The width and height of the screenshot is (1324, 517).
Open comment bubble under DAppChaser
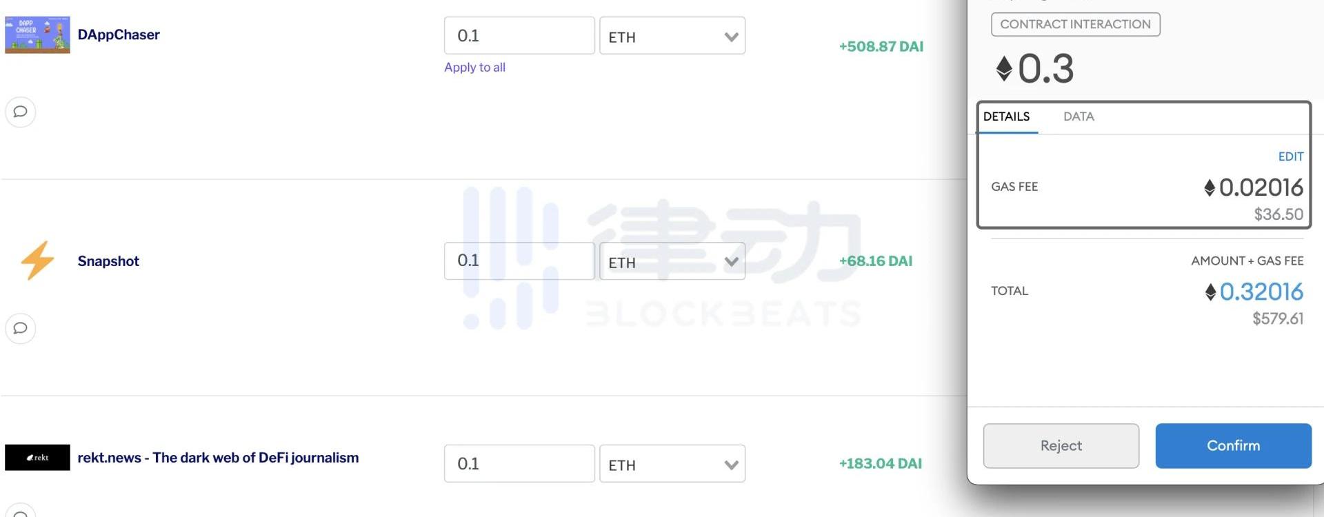(x=21, y=112)
